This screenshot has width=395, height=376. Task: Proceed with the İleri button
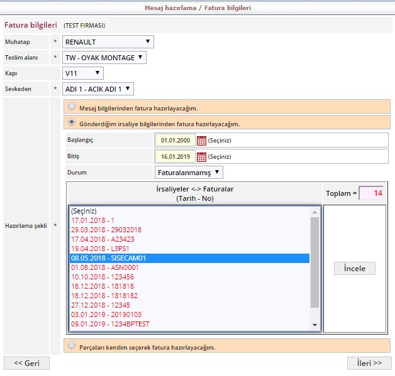[x=369, y=363]
